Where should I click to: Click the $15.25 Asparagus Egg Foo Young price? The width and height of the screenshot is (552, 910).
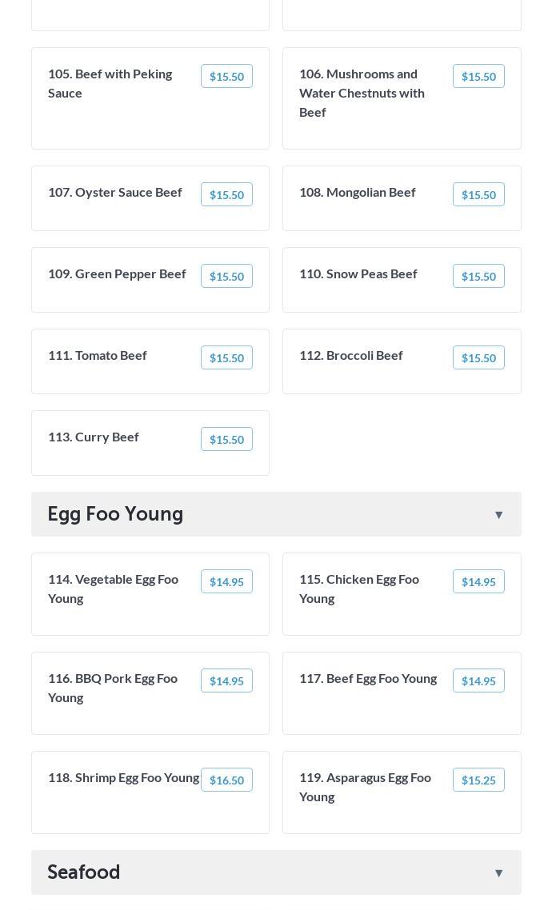click(478, 780)
